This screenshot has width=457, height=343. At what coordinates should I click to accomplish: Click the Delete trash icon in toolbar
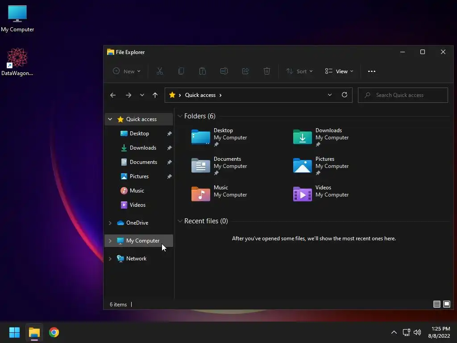tap(267, 71)
